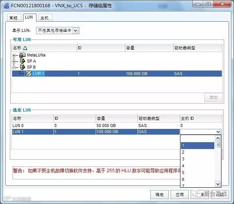Click the window title bar application icon

[6, 6]
